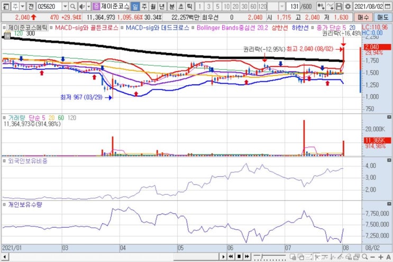Viewport: 393px width, 262px height.
Task: Switch to the 주 (weekly) chart tab
Action: click(x=144, y=6)
